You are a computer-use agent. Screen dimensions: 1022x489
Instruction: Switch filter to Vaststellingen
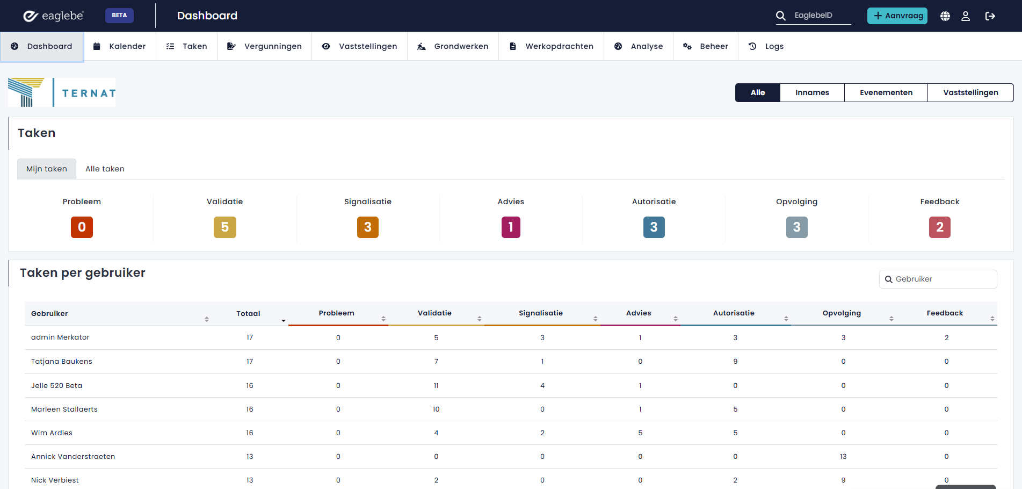[970, 92]
